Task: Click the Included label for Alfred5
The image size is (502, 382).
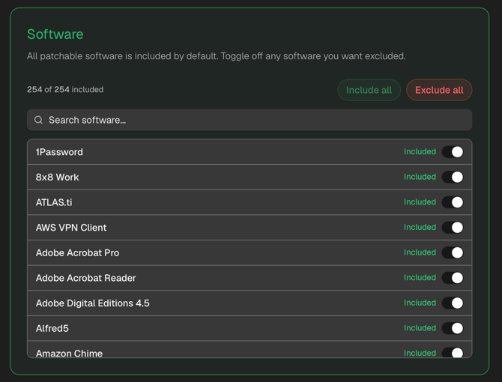Action: [x=420, y=328]
